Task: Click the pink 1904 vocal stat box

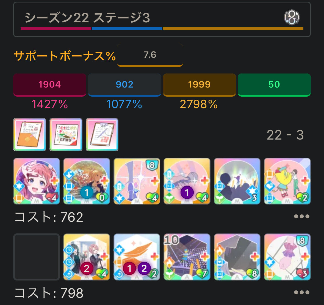Action: click(x=49, y=85)
